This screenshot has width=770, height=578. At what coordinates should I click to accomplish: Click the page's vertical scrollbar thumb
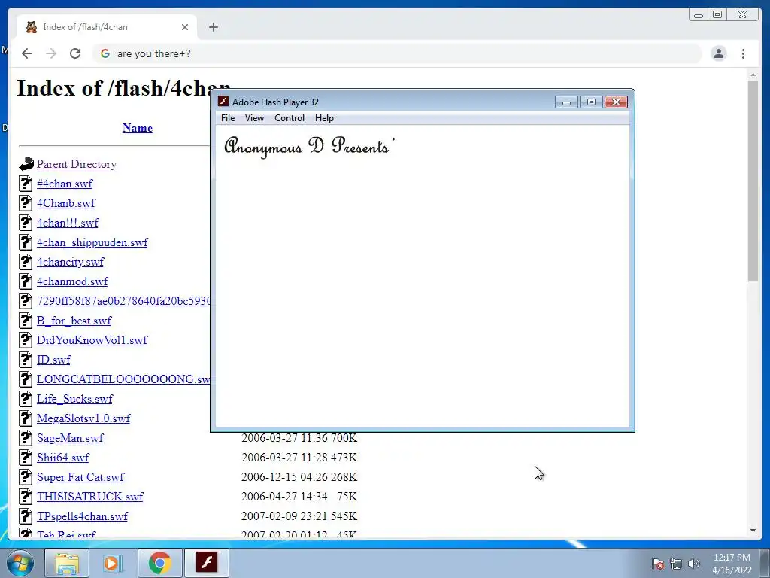pyautogui.click(x=753, y=181)
